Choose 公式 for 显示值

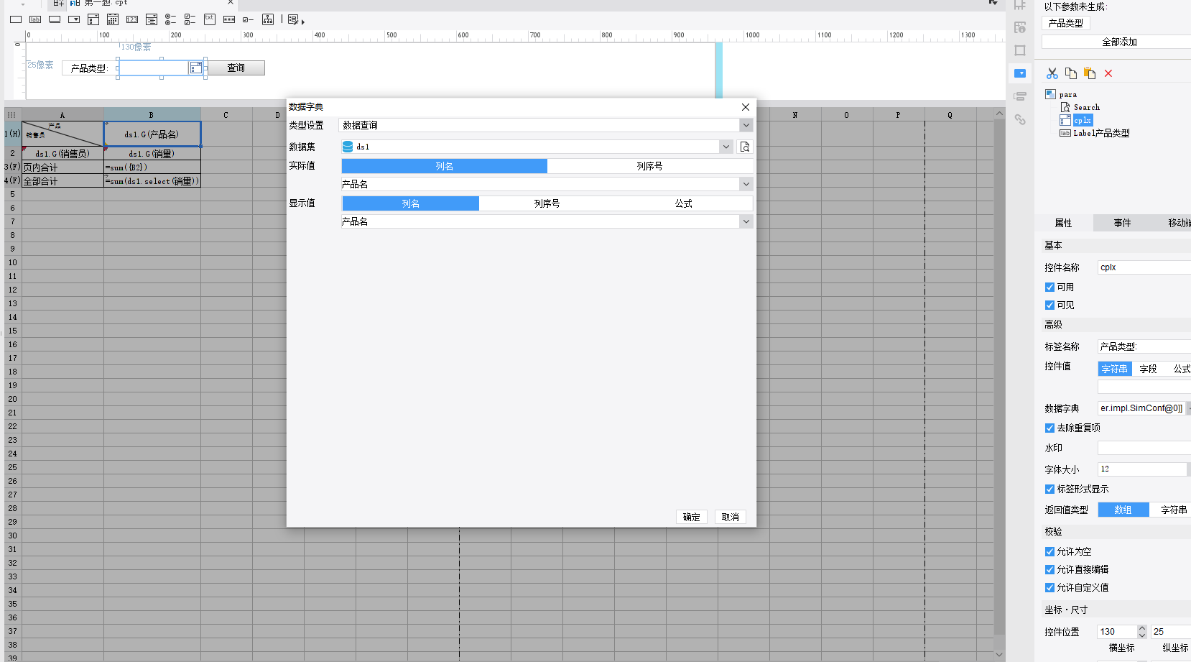pyautogui.click(x=684, y=203)
